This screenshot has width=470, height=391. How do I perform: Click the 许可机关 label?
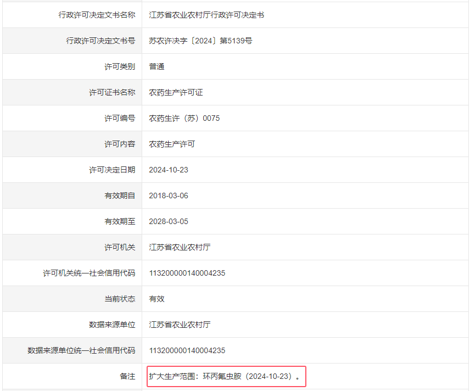coord(120,247)
